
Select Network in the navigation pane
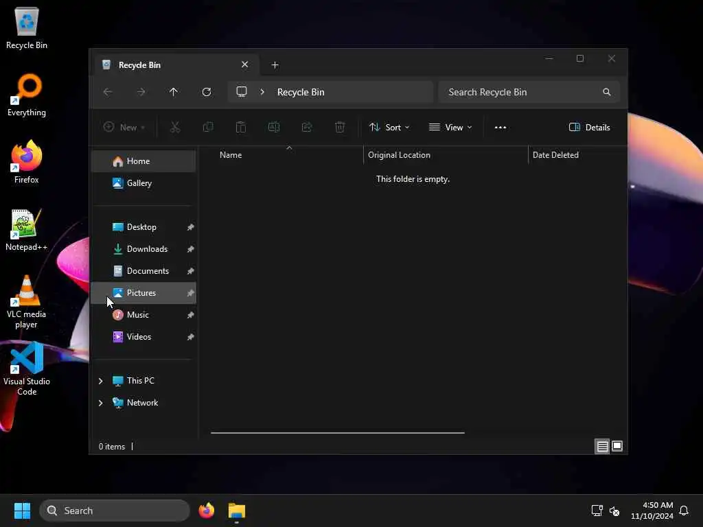pyautogui.click(x=143, y=402)
